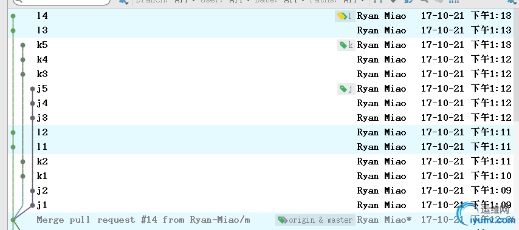
Task: Click the graph node dot for commit k4
Action: click(x=23, y=59)
